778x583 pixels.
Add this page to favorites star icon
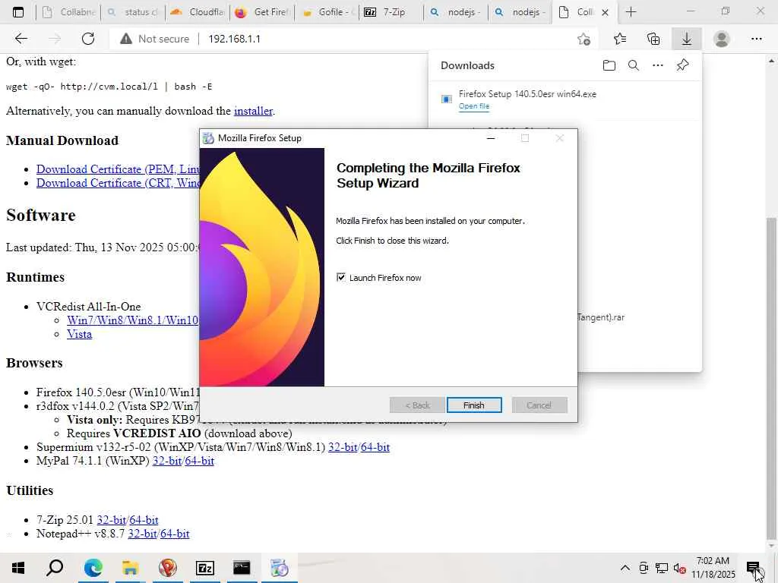(584, 39)
